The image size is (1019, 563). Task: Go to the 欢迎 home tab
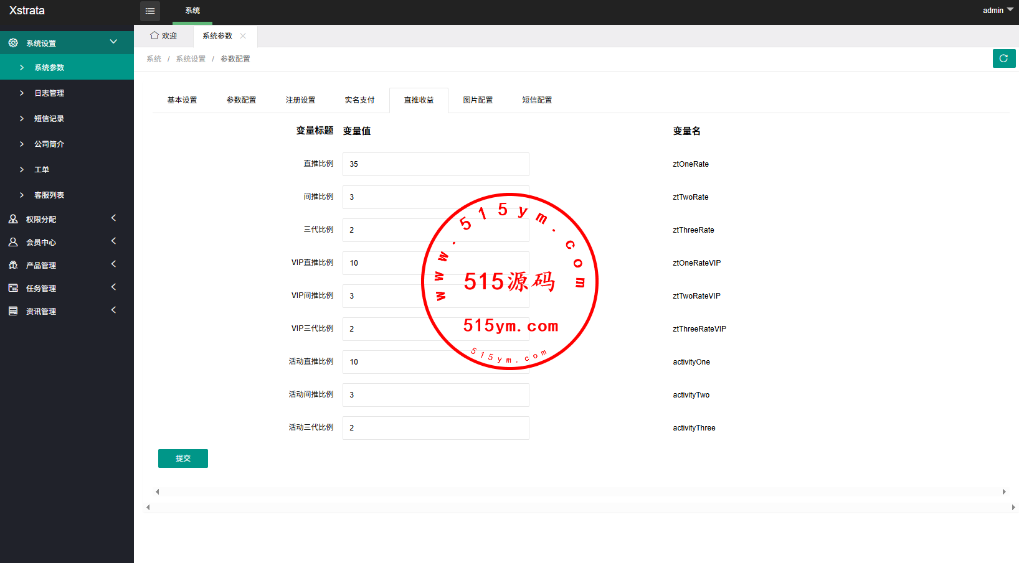[x=164, y=36]
